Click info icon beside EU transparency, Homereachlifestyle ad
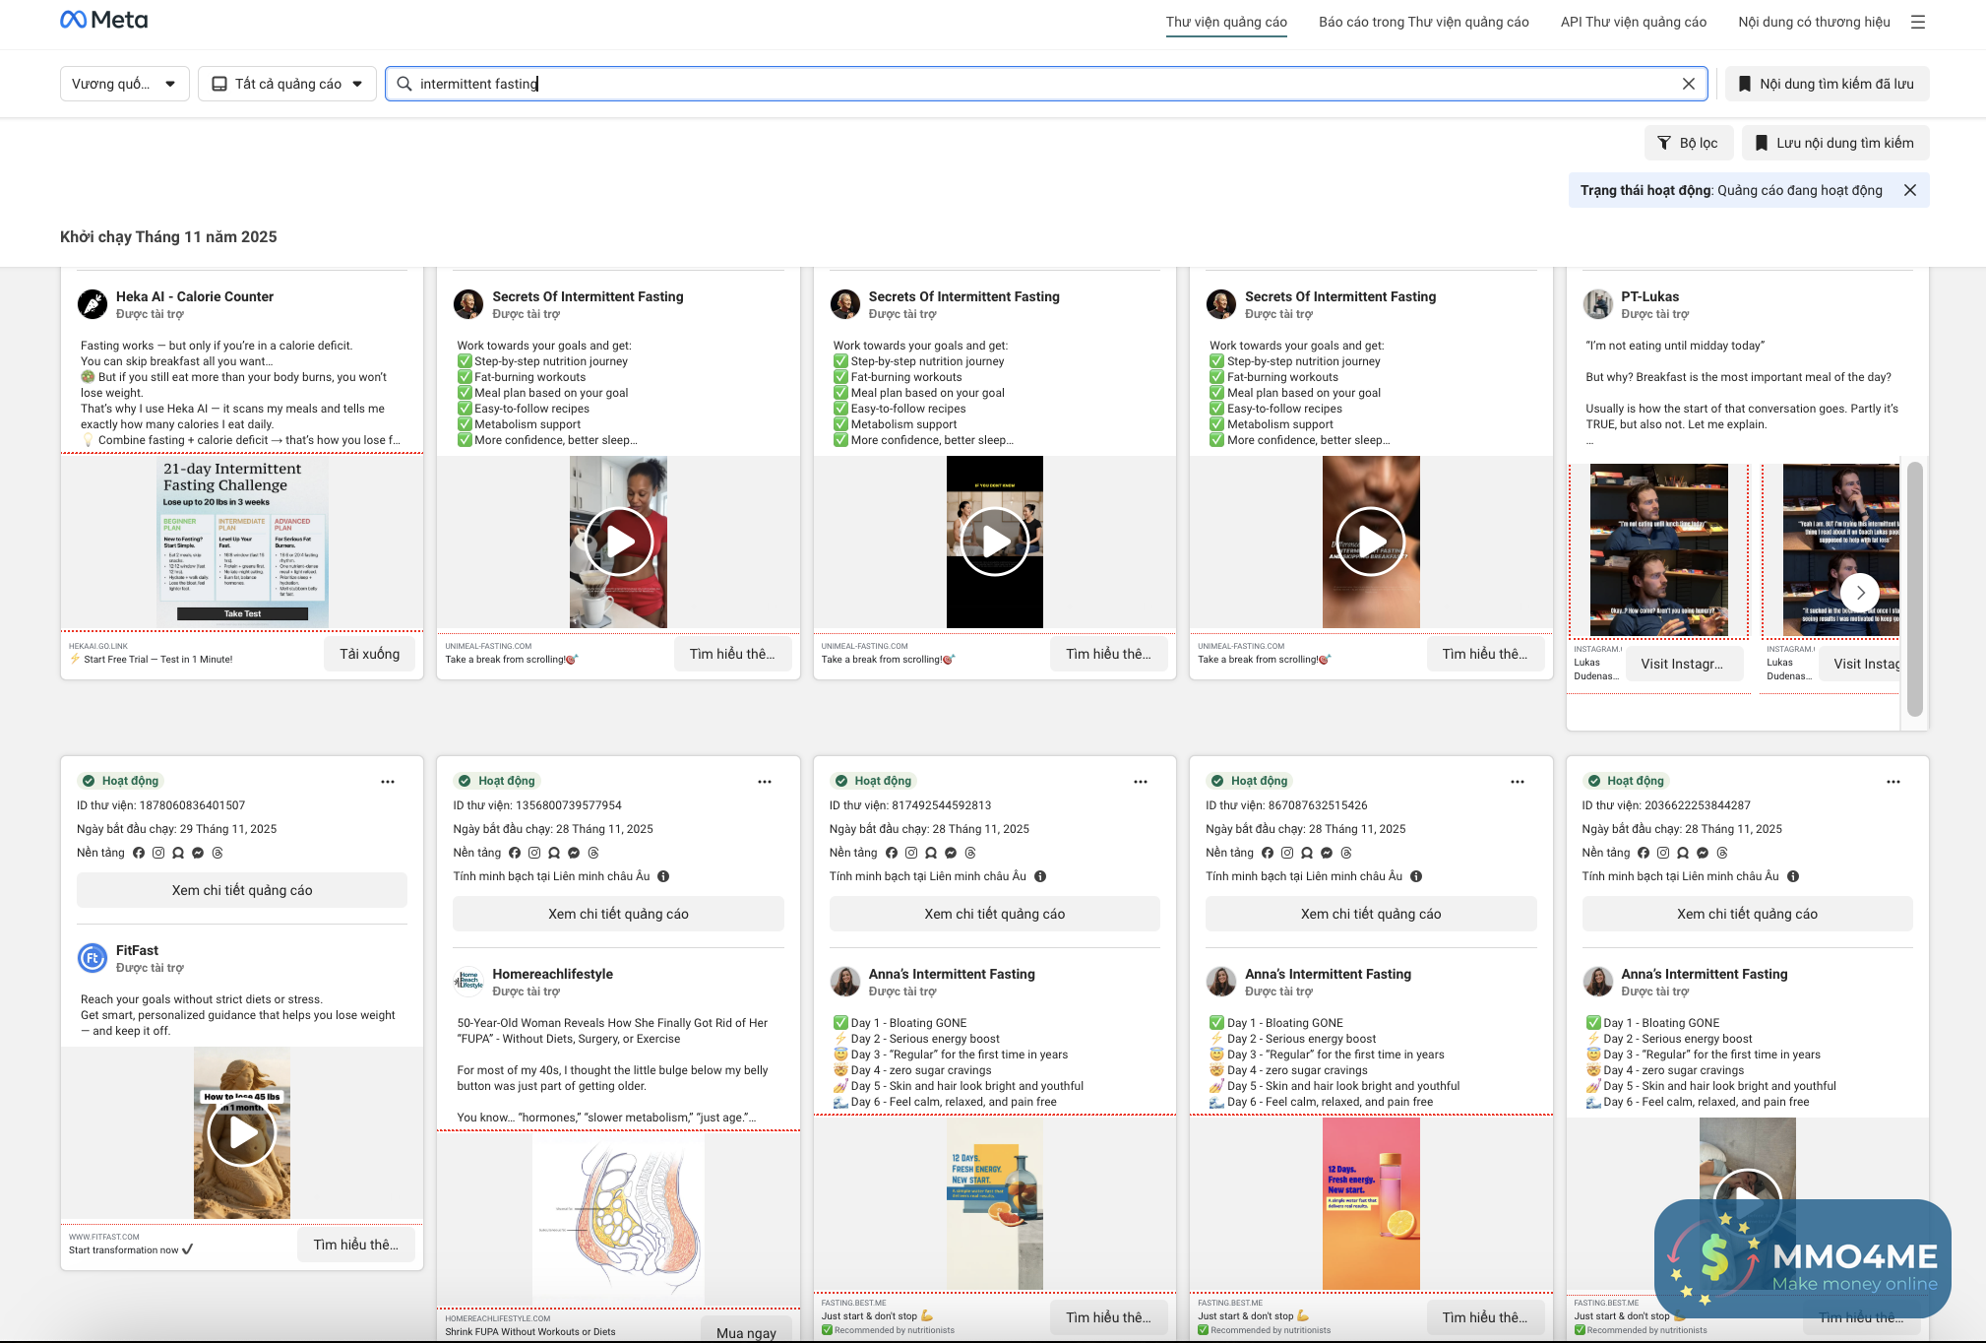 point(663,876)
